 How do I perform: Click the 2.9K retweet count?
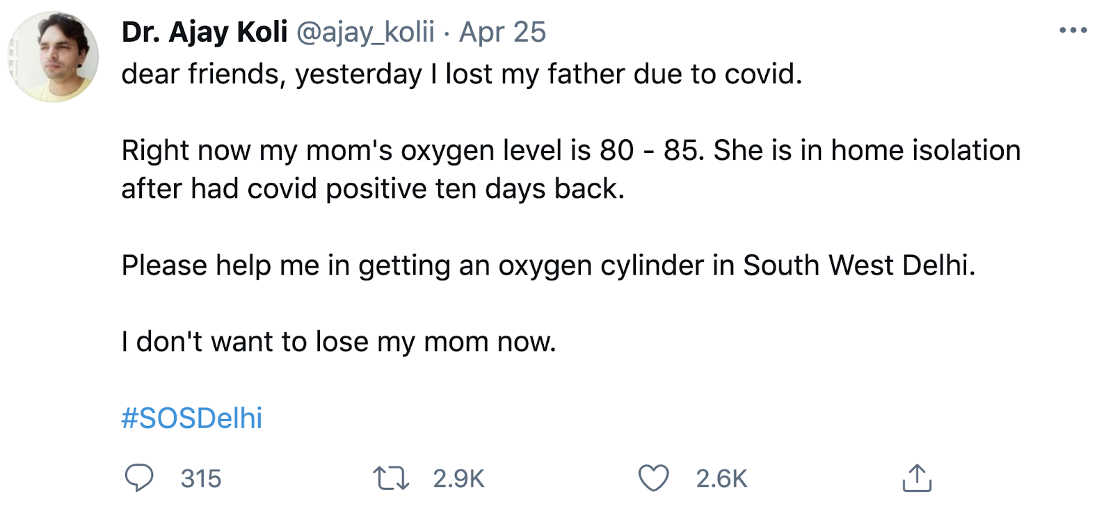pos(458,479)
